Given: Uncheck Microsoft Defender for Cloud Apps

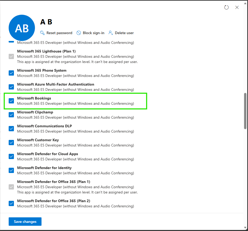Looking at the screenshot, I should coord(11,156).
